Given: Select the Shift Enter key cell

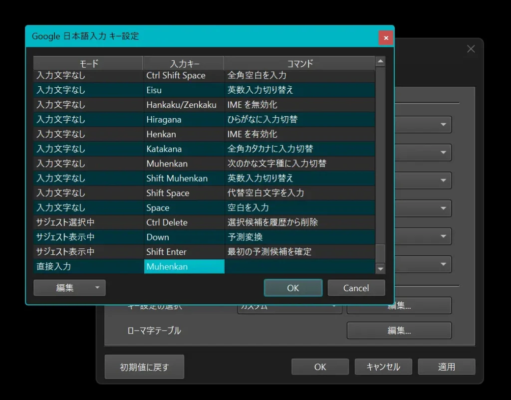Looking at the screenshot, I should coord(184,251).
